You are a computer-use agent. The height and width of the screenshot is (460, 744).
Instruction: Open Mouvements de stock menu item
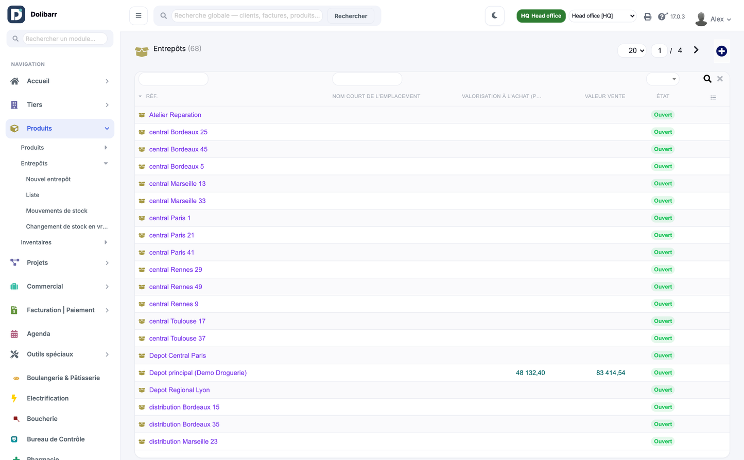tap(57, 211)
